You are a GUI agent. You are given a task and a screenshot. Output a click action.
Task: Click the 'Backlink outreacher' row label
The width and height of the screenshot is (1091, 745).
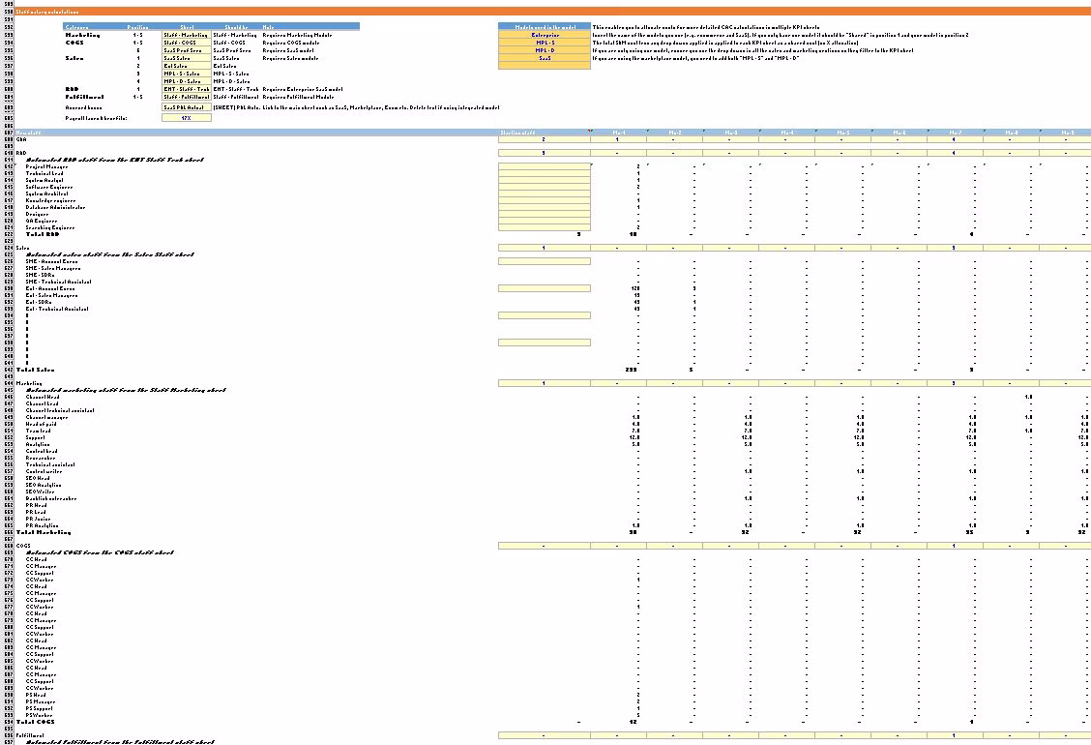click(x=51, y=498)
